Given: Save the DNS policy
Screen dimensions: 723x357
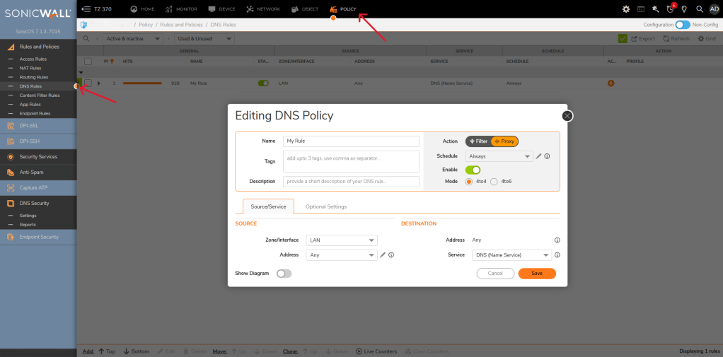Looking at the screenshot, I should pyautogui.click(x=537, y=273).
